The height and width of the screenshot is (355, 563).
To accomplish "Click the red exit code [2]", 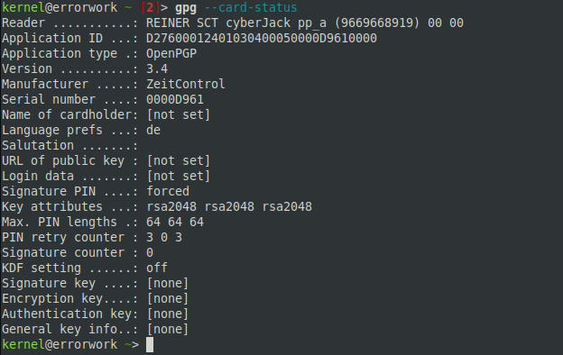I will pyautogui.click(x=150, y=7).
